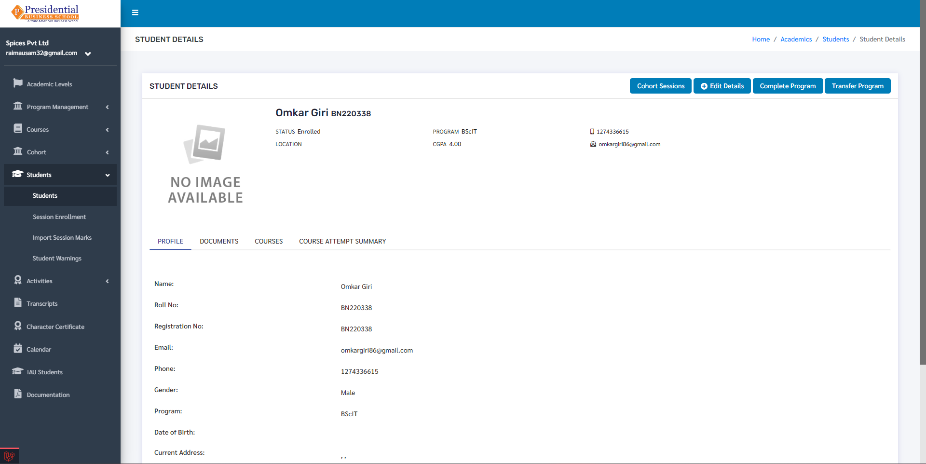
Task: Click the status value Enrolled
Action: pos(309,132)
